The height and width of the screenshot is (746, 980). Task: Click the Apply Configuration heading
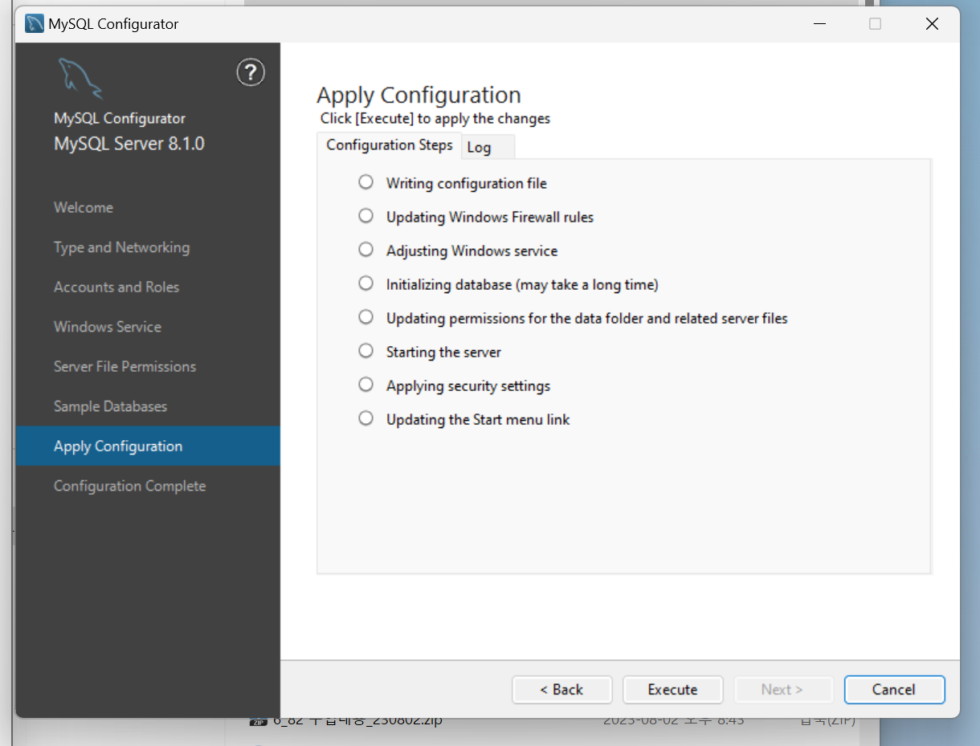coord(419,95)
